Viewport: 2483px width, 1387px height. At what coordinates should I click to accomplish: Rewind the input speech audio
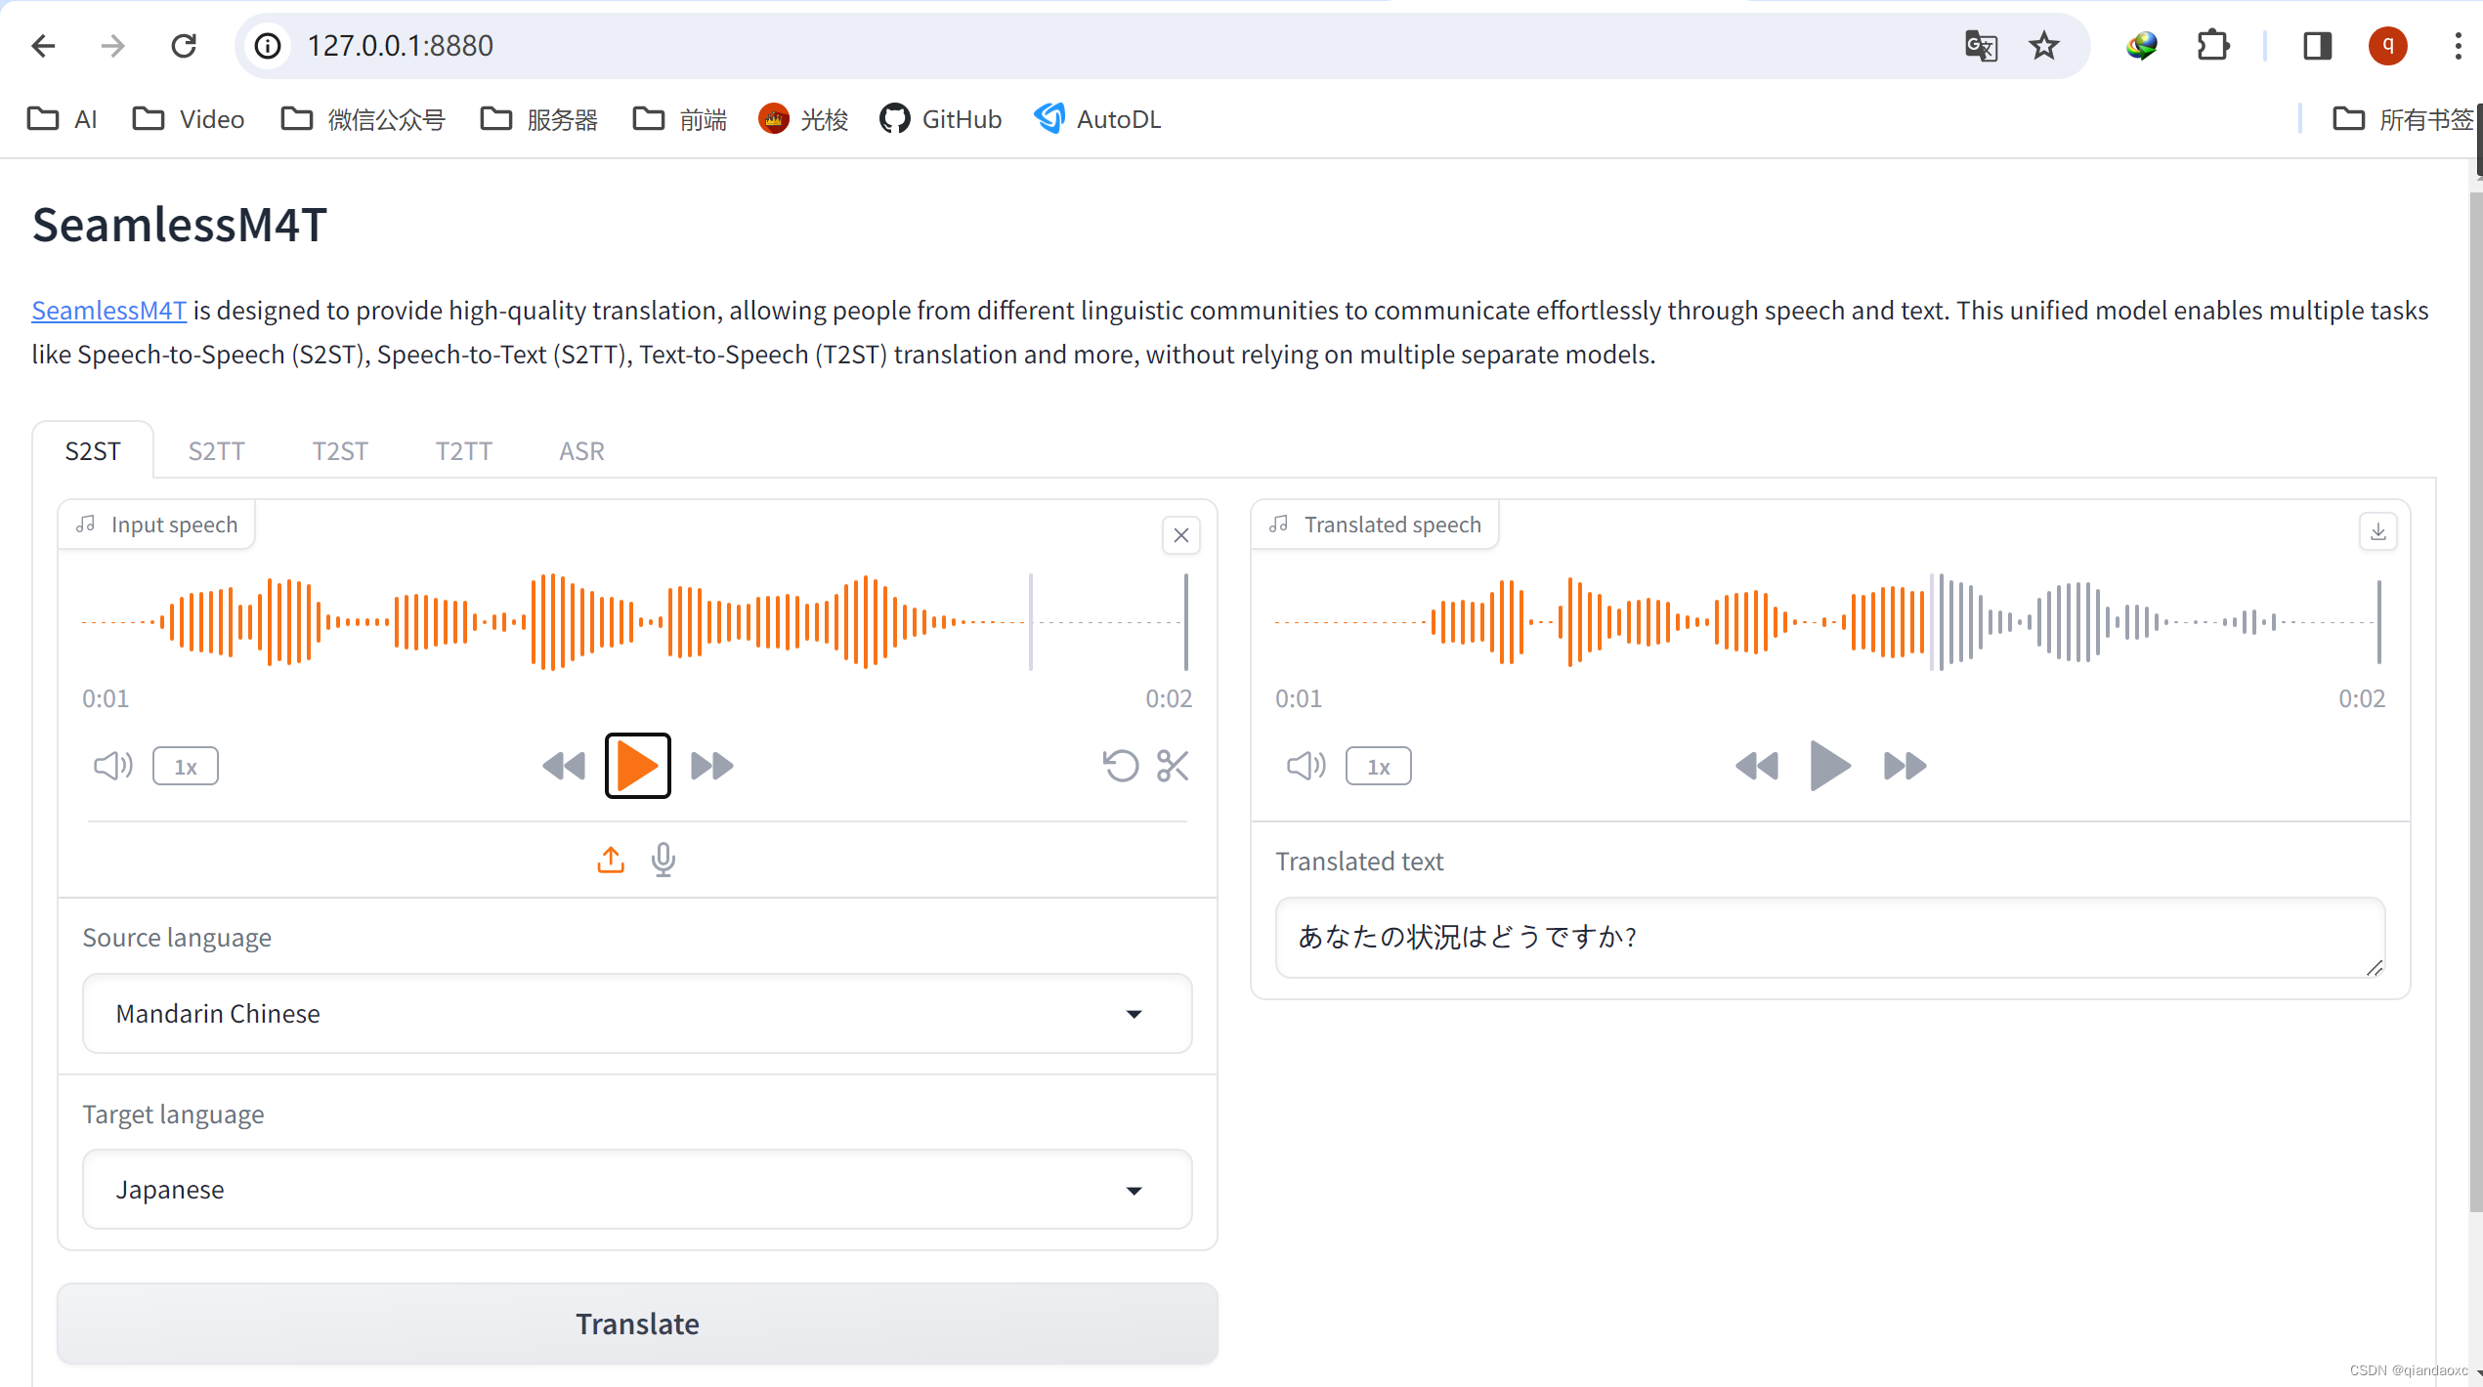pos(564,766)
